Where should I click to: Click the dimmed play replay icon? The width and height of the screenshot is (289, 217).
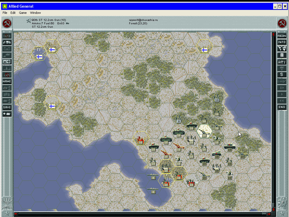tap(282, 94)
